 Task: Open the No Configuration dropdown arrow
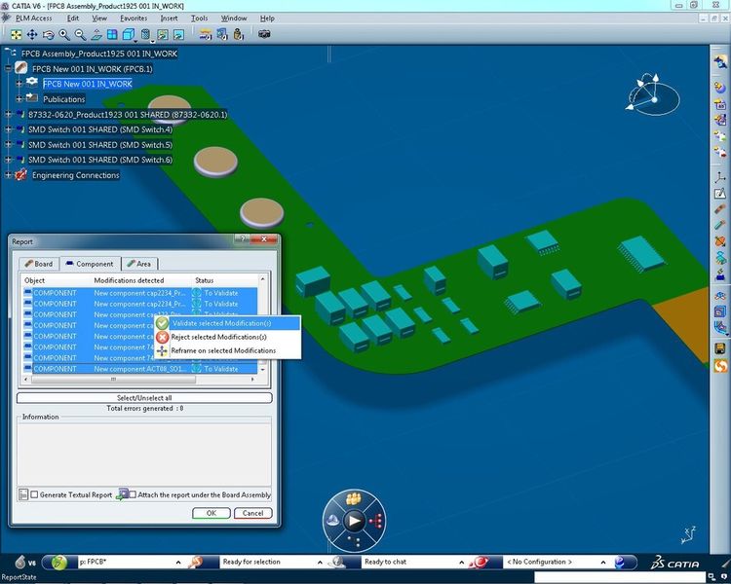603,563
